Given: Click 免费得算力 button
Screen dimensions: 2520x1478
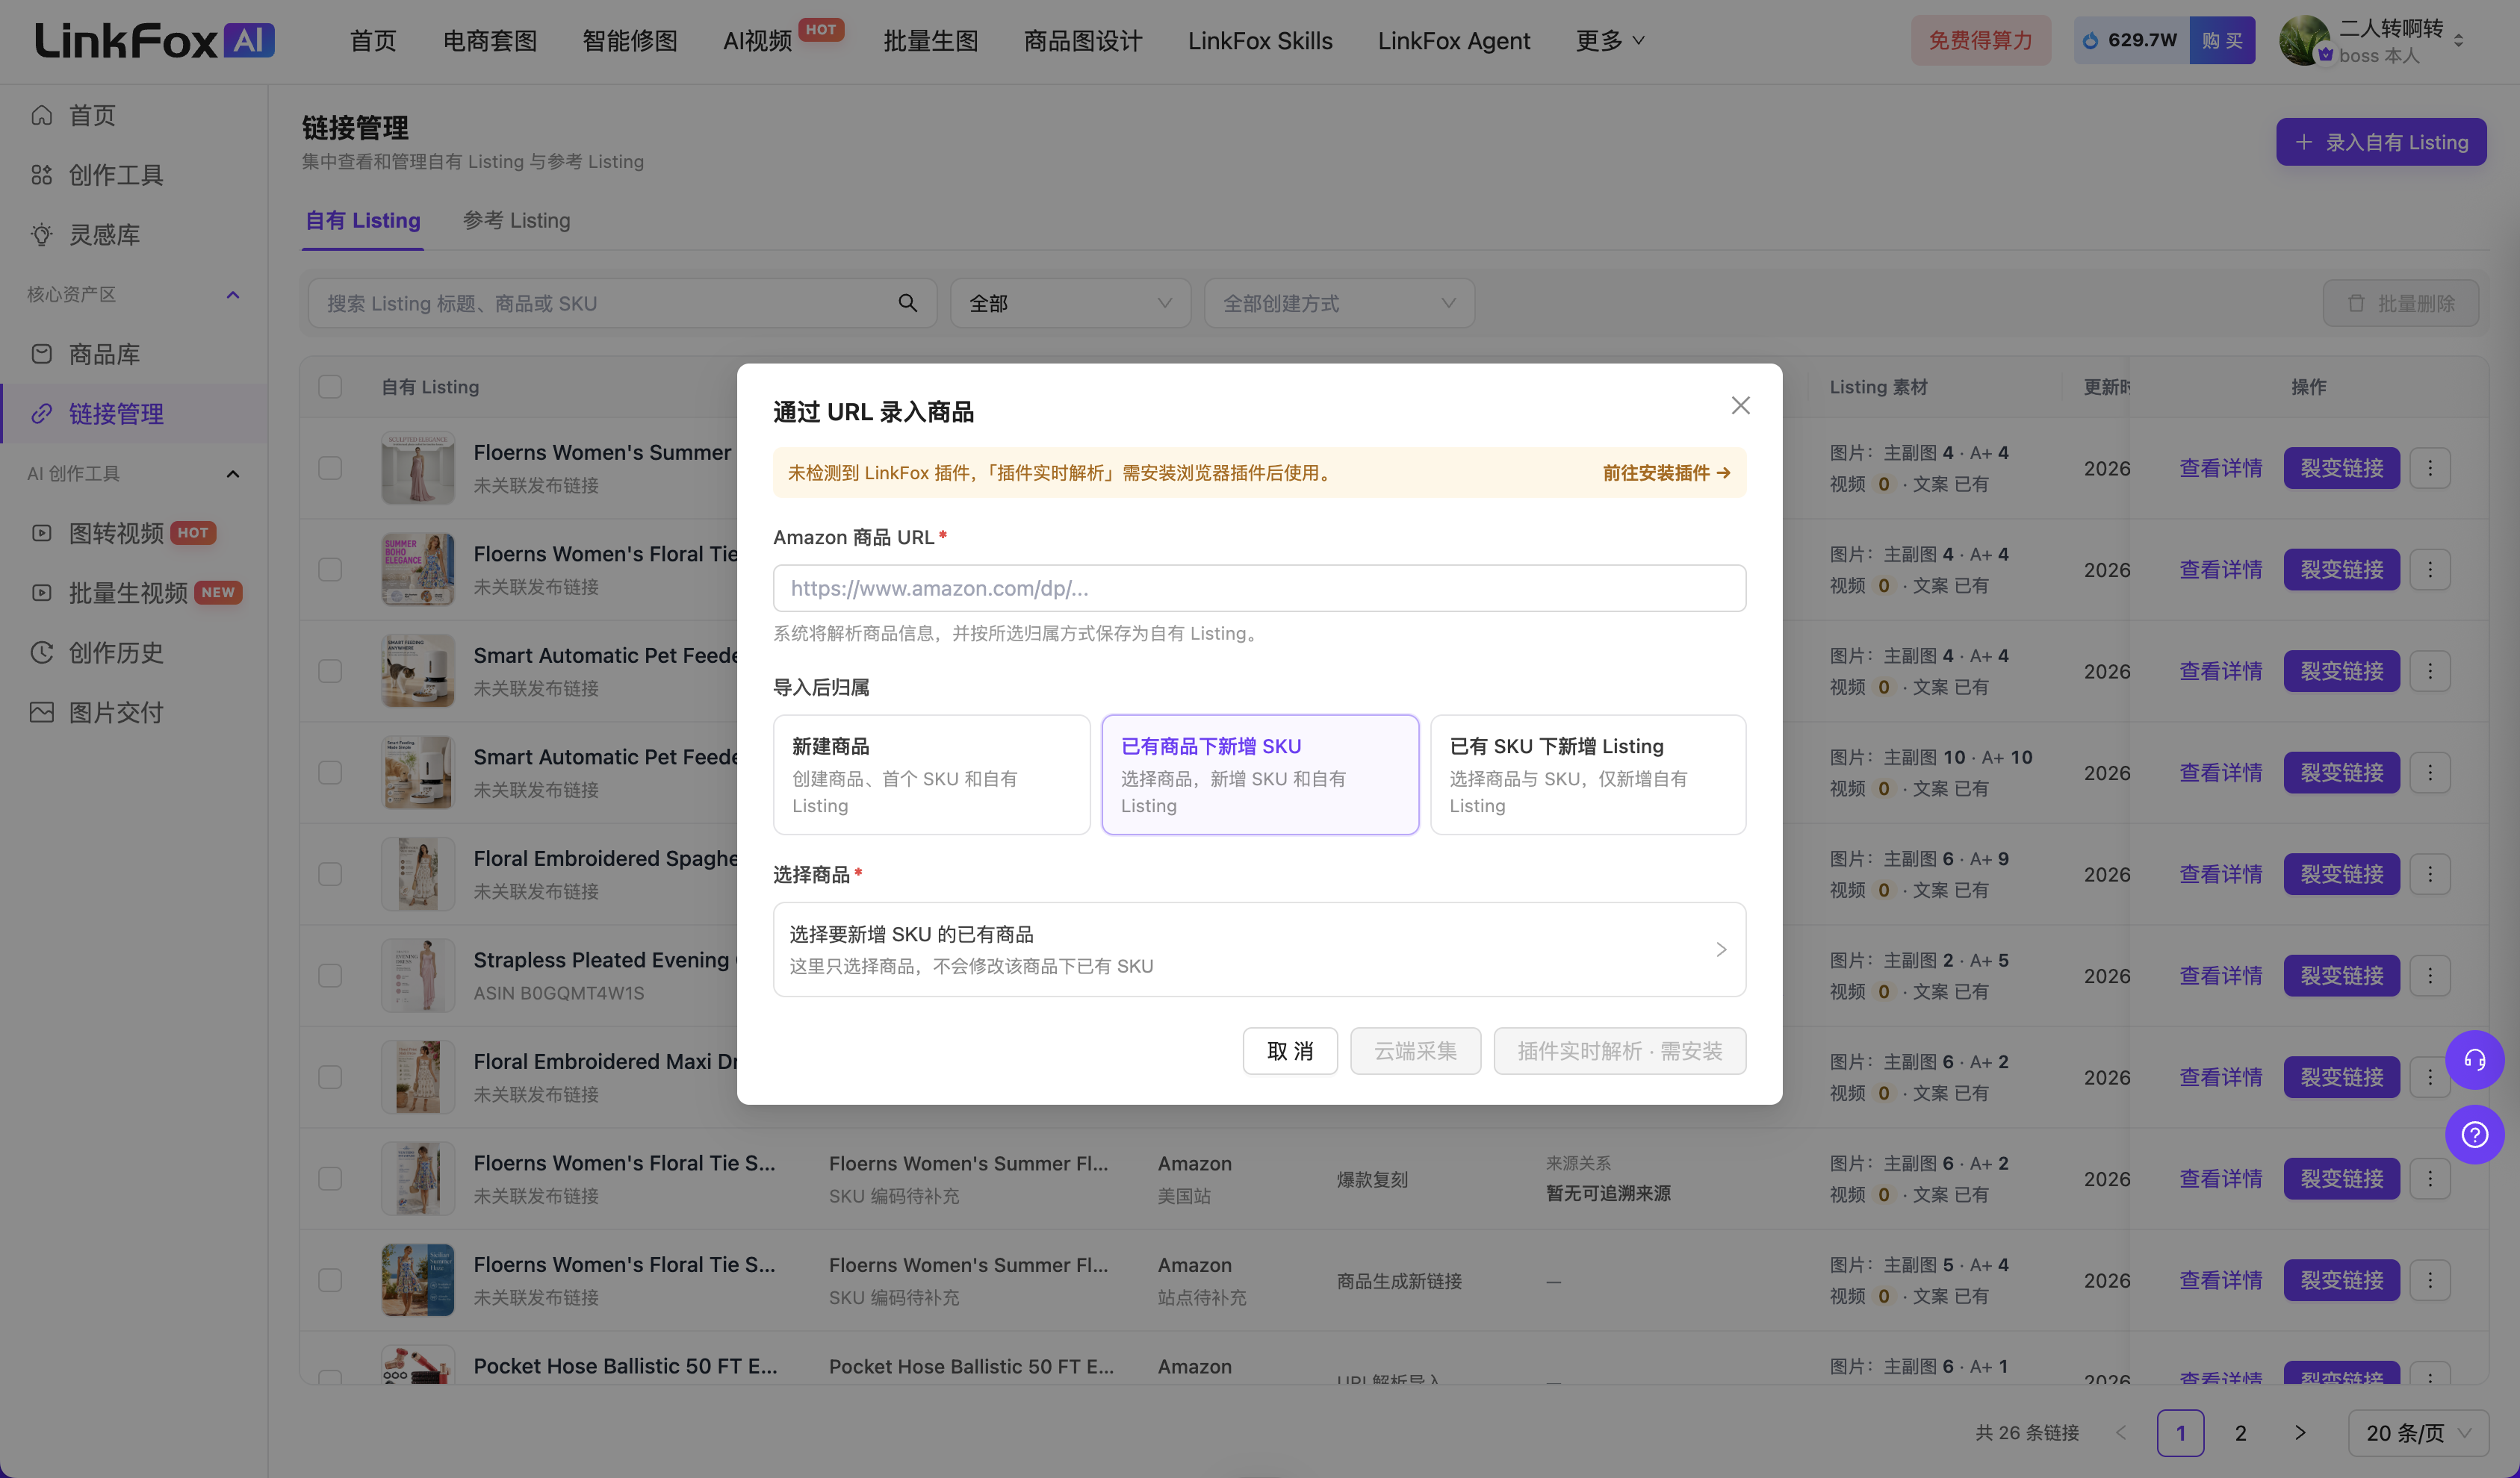Looking at the screenshot, I should 1980,41.
